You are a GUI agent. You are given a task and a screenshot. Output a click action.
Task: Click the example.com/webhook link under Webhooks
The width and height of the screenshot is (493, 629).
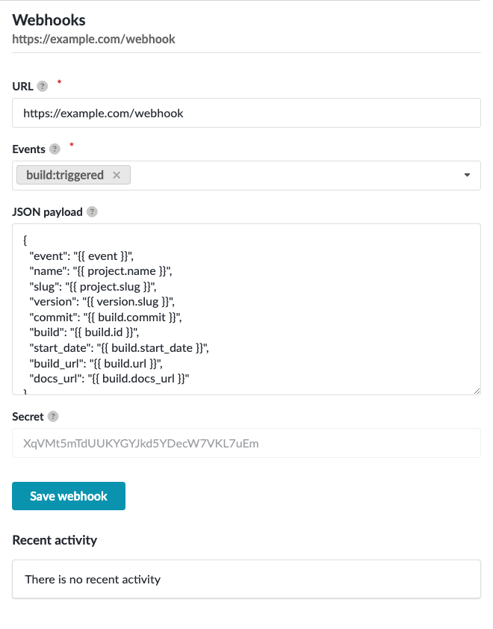point(93,39)
